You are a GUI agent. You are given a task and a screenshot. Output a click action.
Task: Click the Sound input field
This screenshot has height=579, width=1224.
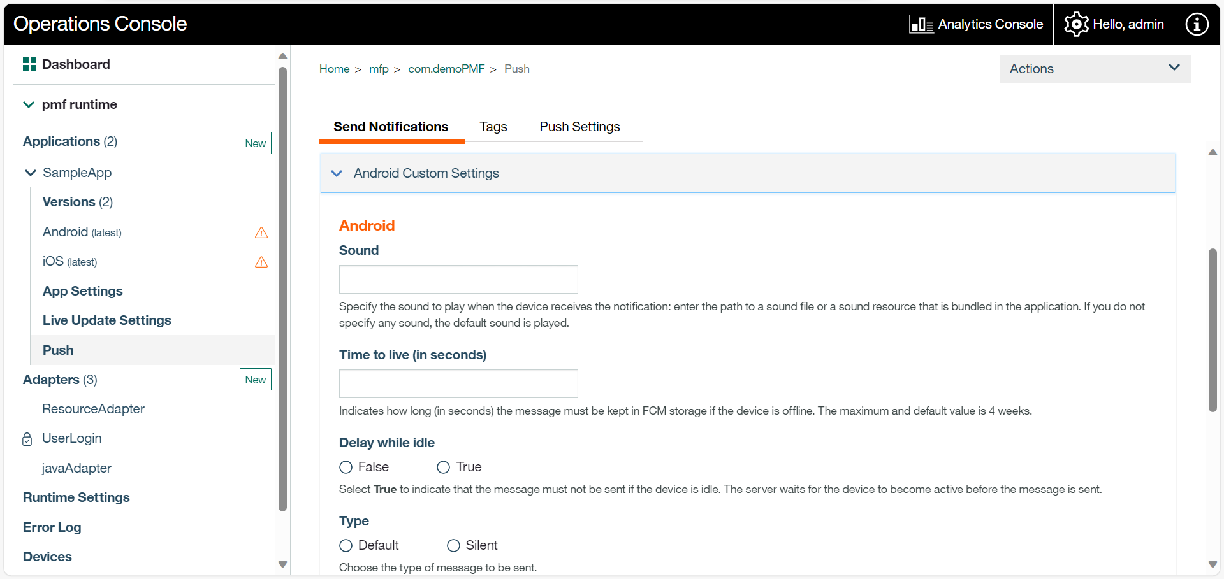point(458,280)
